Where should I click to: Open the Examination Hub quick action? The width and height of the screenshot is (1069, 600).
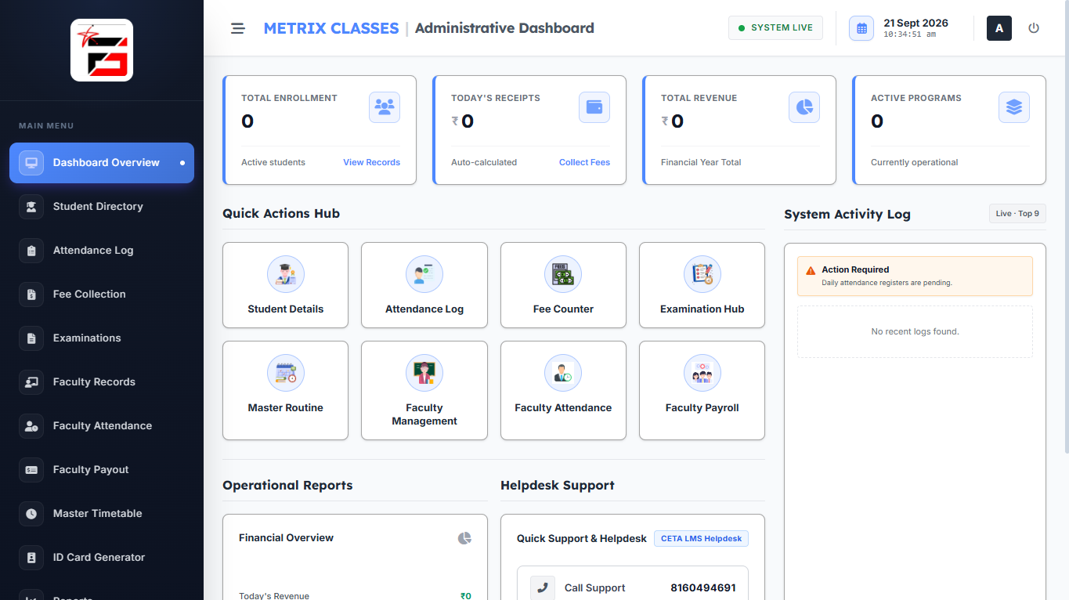[702, 285]
